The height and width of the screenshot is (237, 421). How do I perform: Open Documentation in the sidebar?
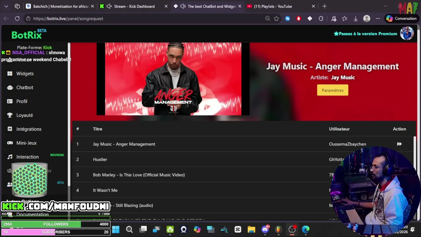[33, 214]
